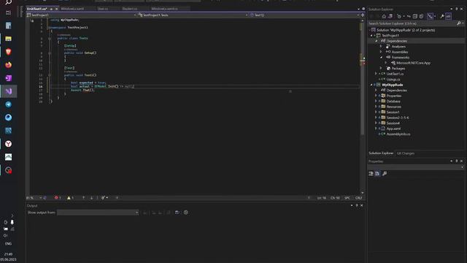Select the Resources folder
Image resolution: width=467 pixels, height=263 pixels.
(394, 107)
